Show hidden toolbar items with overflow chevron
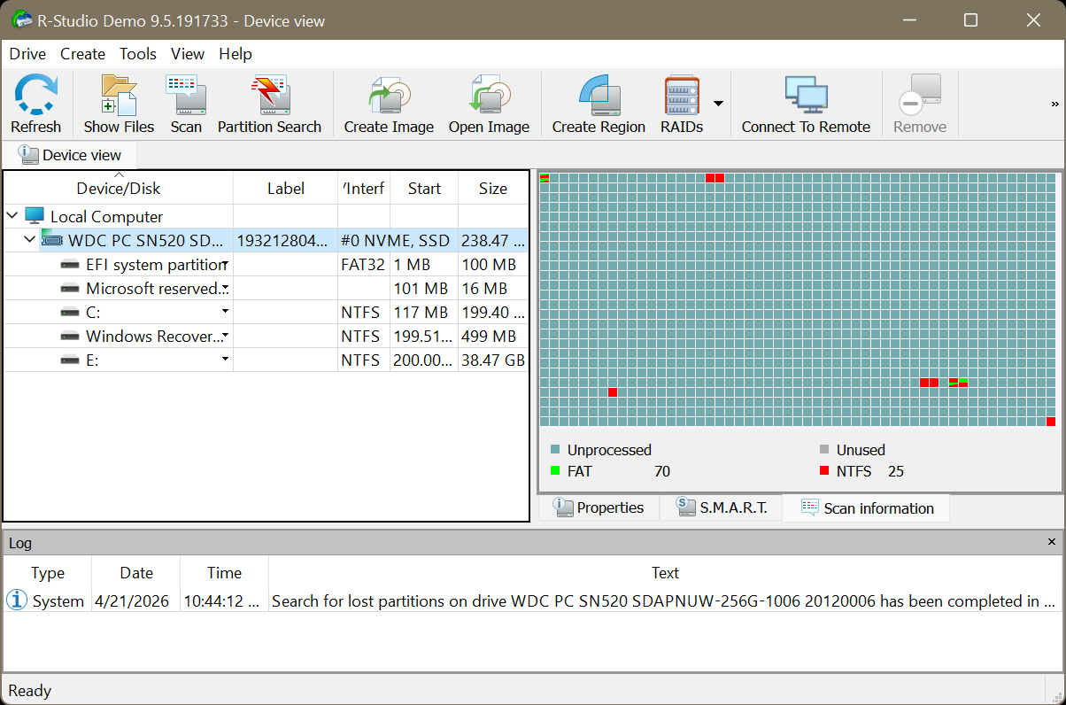1066x705 pixels. click(x=1054, y=104)
